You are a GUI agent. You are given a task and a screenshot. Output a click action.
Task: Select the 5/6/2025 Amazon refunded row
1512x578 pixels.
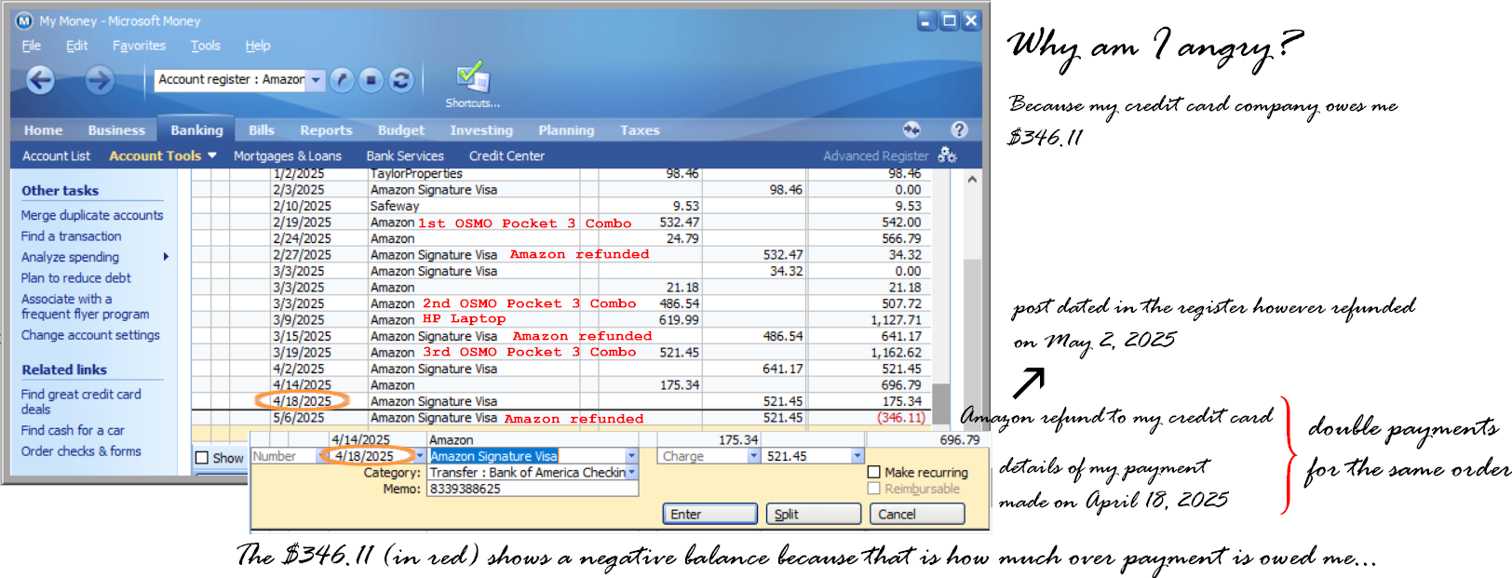click(571, 418)
